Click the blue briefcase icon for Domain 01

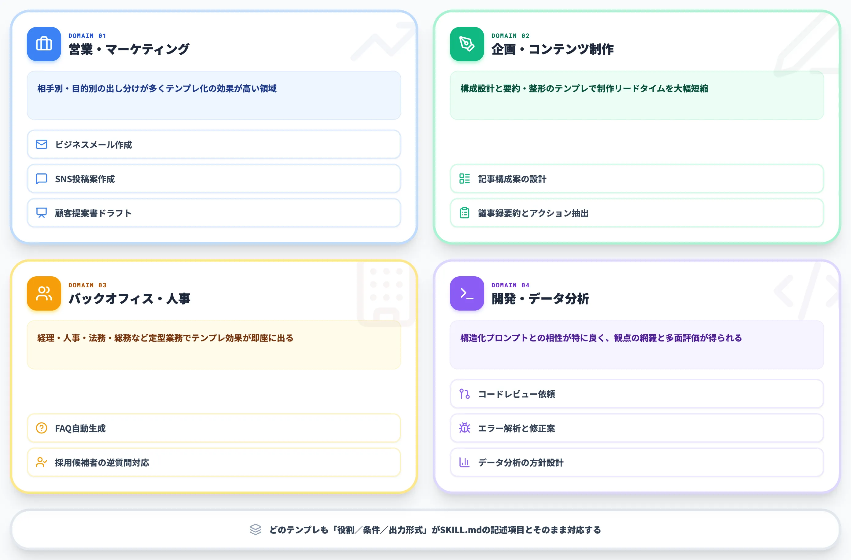(x=44, y=44)
